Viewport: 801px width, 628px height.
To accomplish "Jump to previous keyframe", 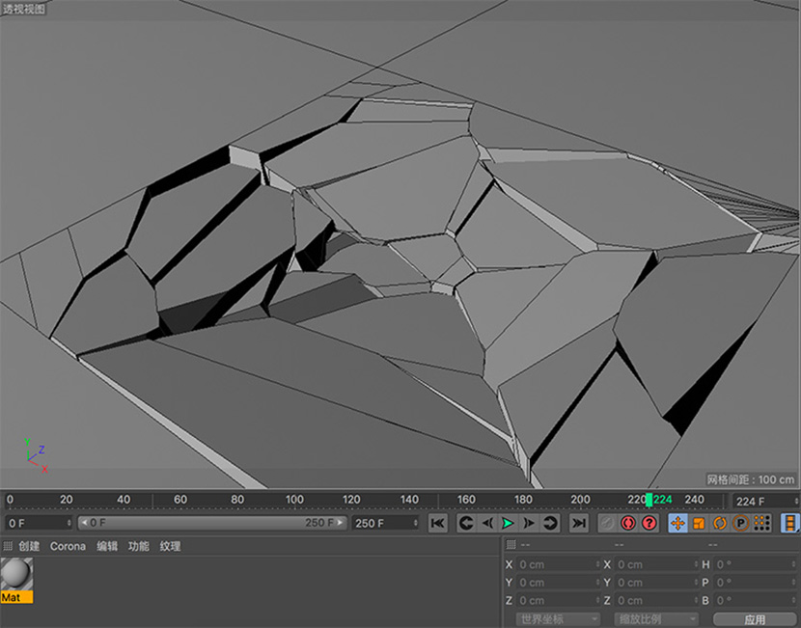I will [x=466, y=523].
